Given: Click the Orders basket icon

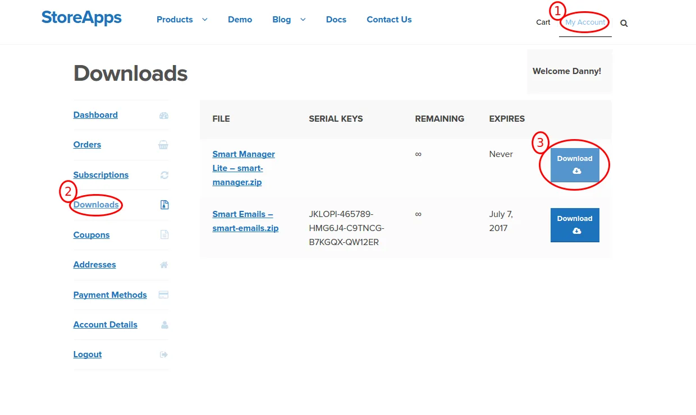Looking at the screenshot, I should 163,145.
